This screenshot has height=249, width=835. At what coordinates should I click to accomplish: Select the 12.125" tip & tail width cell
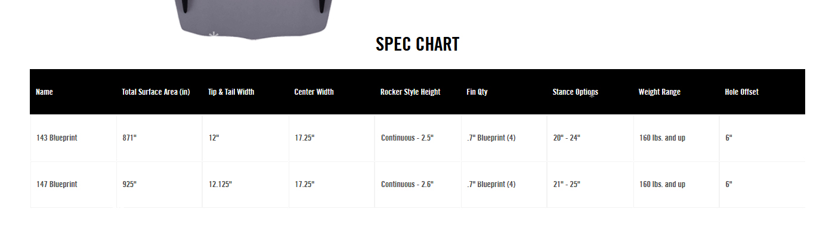click(x=220, y=184)
